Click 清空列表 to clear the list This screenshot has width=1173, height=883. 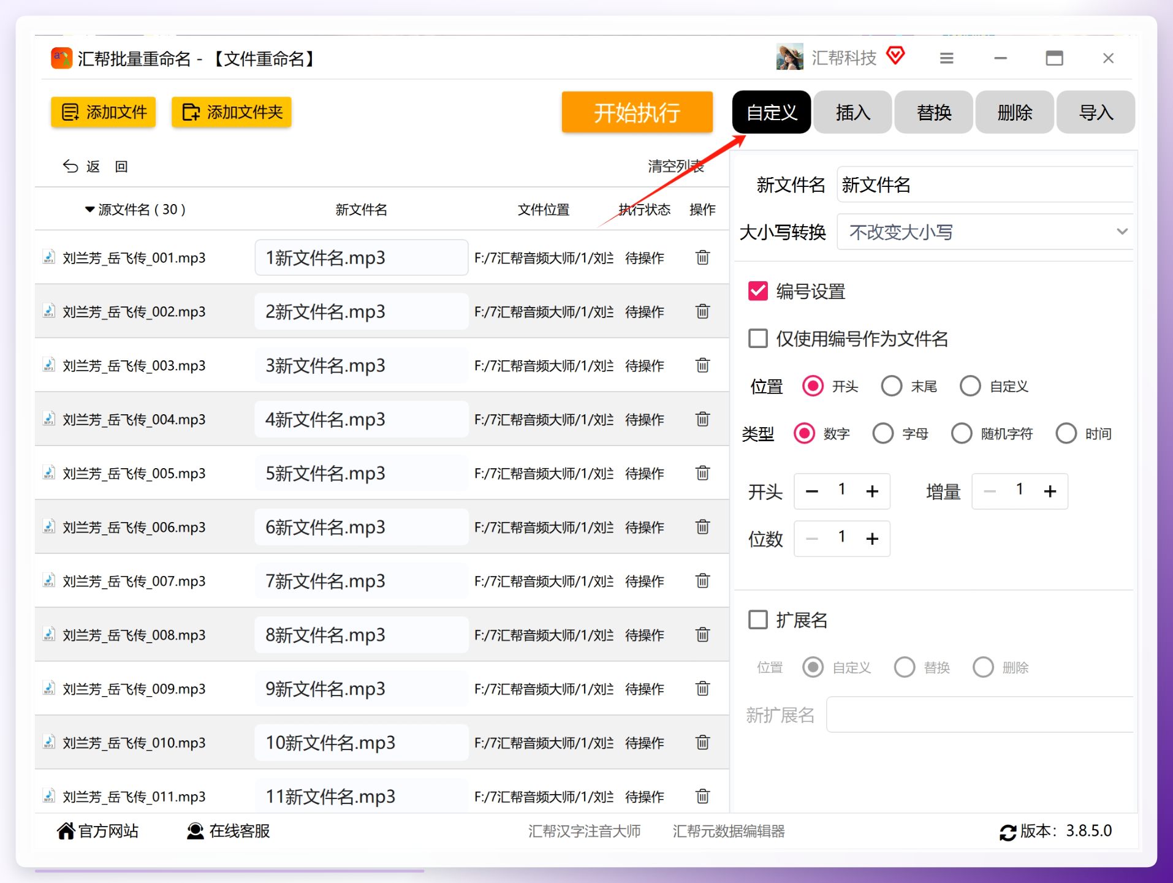[x=676, y=166]
